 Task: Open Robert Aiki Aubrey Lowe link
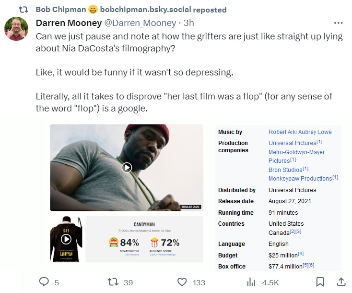(300, 132)
